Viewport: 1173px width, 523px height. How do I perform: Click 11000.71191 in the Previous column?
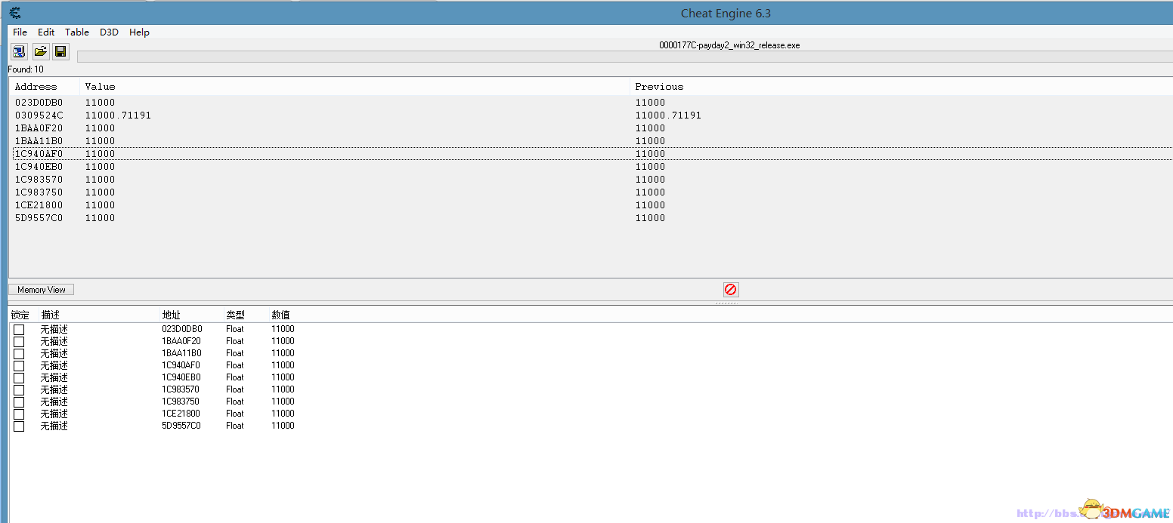pyautogui.click(x=668, y=115)
